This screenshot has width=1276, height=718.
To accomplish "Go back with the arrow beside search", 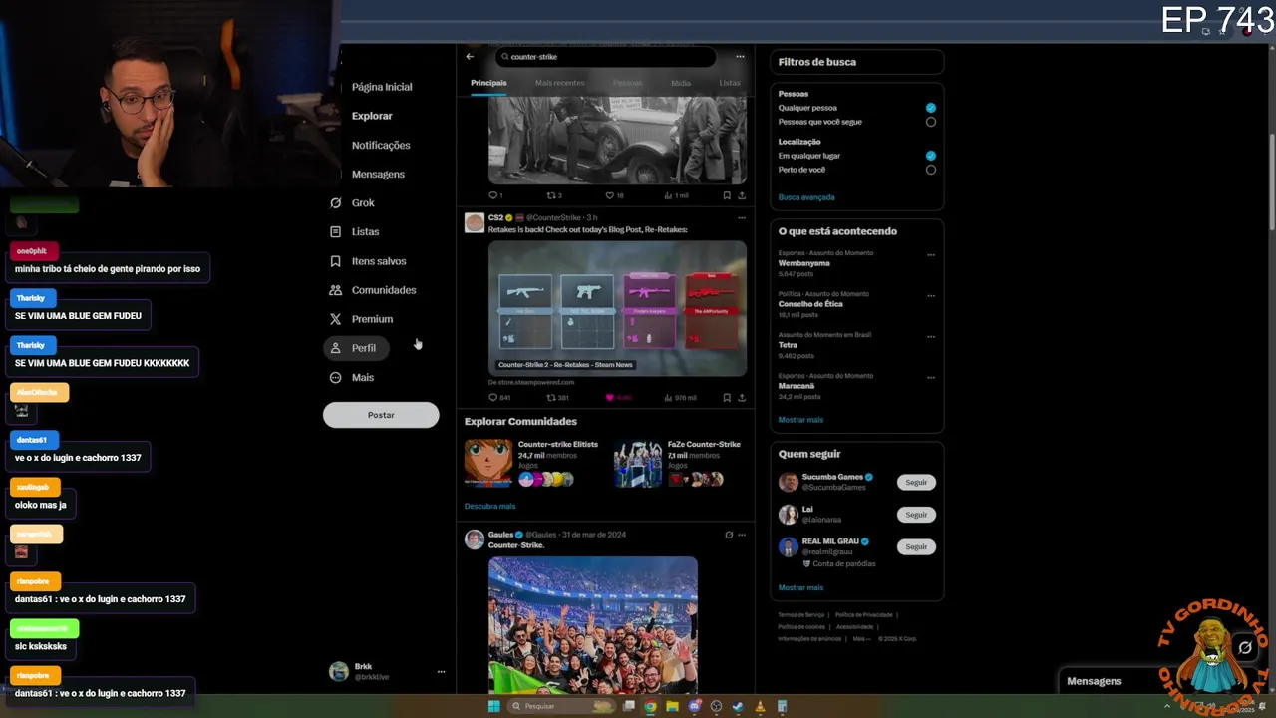I will [470, 57].
